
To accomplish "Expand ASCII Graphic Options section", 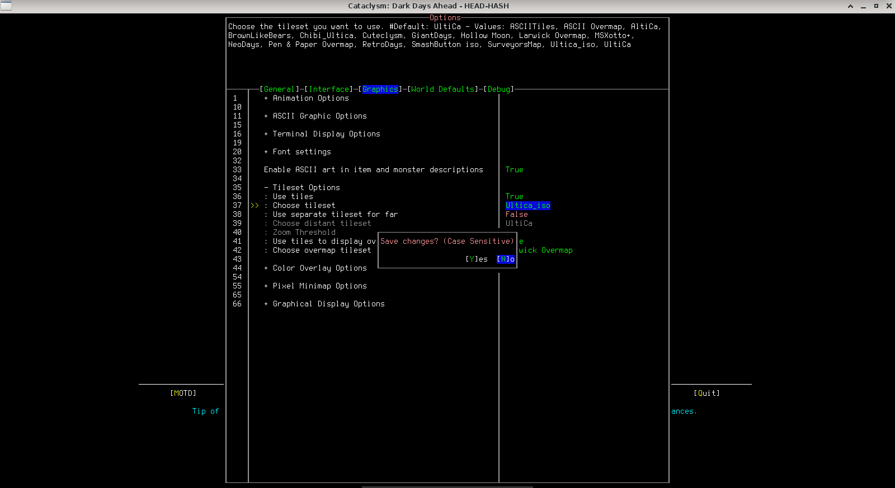I will point(319,116).
